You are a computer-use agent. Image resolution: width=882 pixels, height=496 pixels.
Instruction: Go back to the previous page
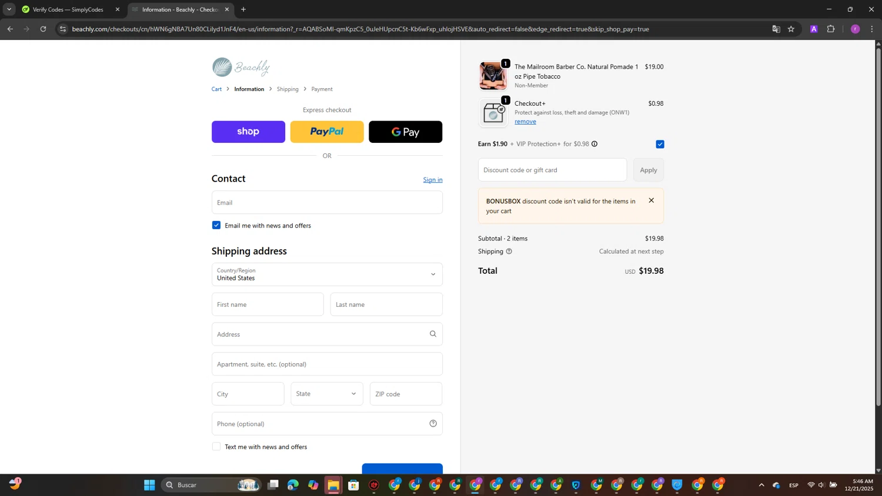pos(10,29)
